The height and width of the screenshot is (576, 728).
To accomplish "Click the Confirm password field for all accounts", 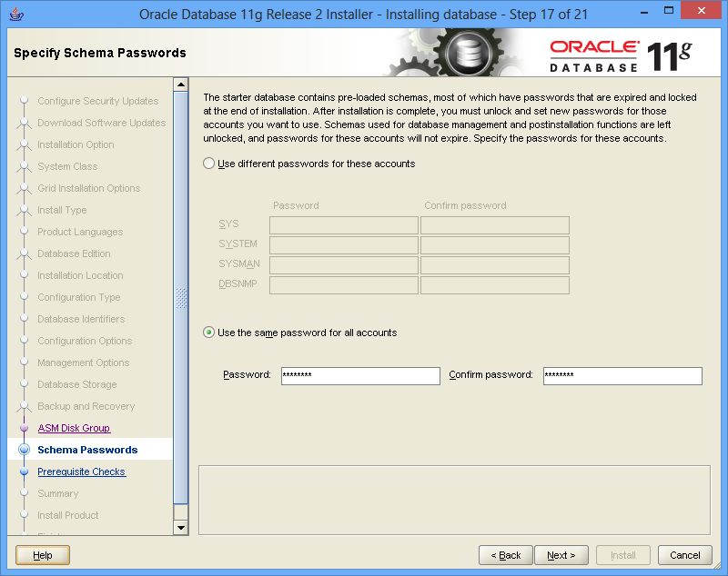I will click(622, 376).
